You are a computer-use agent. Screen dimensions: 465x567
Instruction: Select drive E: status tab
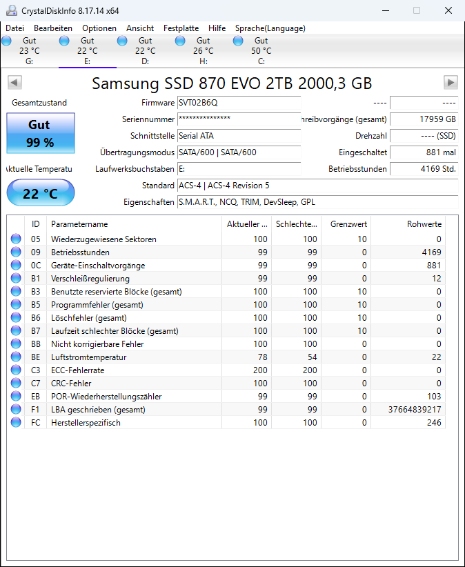(88, 51)
